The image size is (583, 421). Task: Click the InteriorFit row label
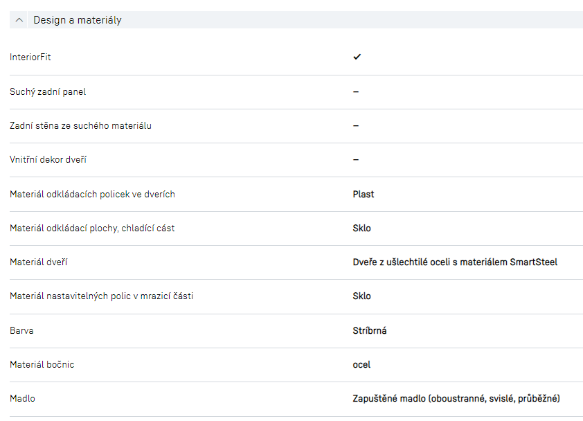(30, 57)
